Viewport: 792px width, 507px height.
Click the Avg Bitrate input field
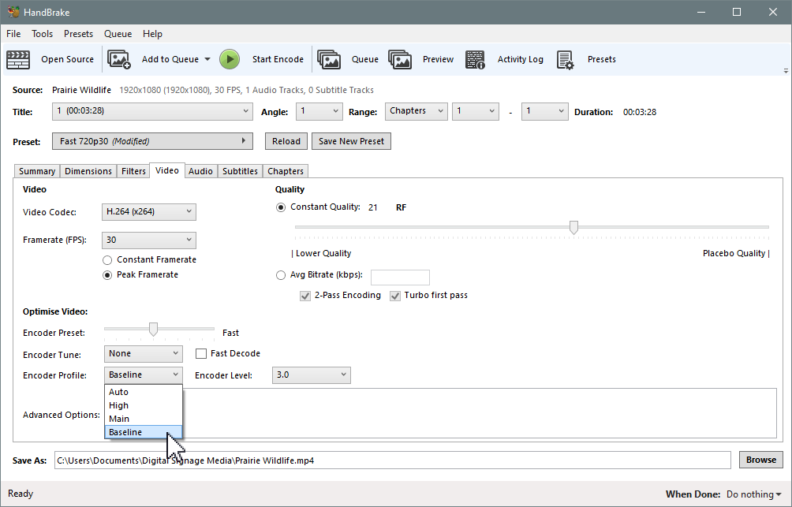point(400,278)
